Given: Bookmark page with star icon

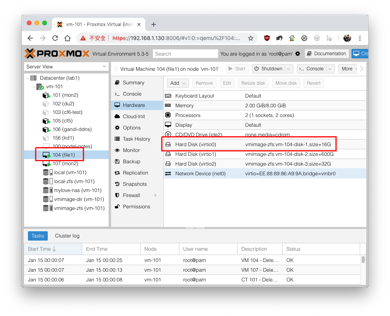Looking at the screenshot, I should tap(250, 38).
